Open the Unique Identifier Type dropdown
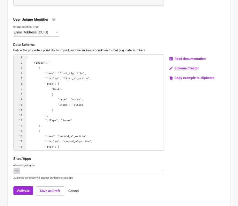The height and width of the screenshot is (206, 238). (x=36, y=32)
